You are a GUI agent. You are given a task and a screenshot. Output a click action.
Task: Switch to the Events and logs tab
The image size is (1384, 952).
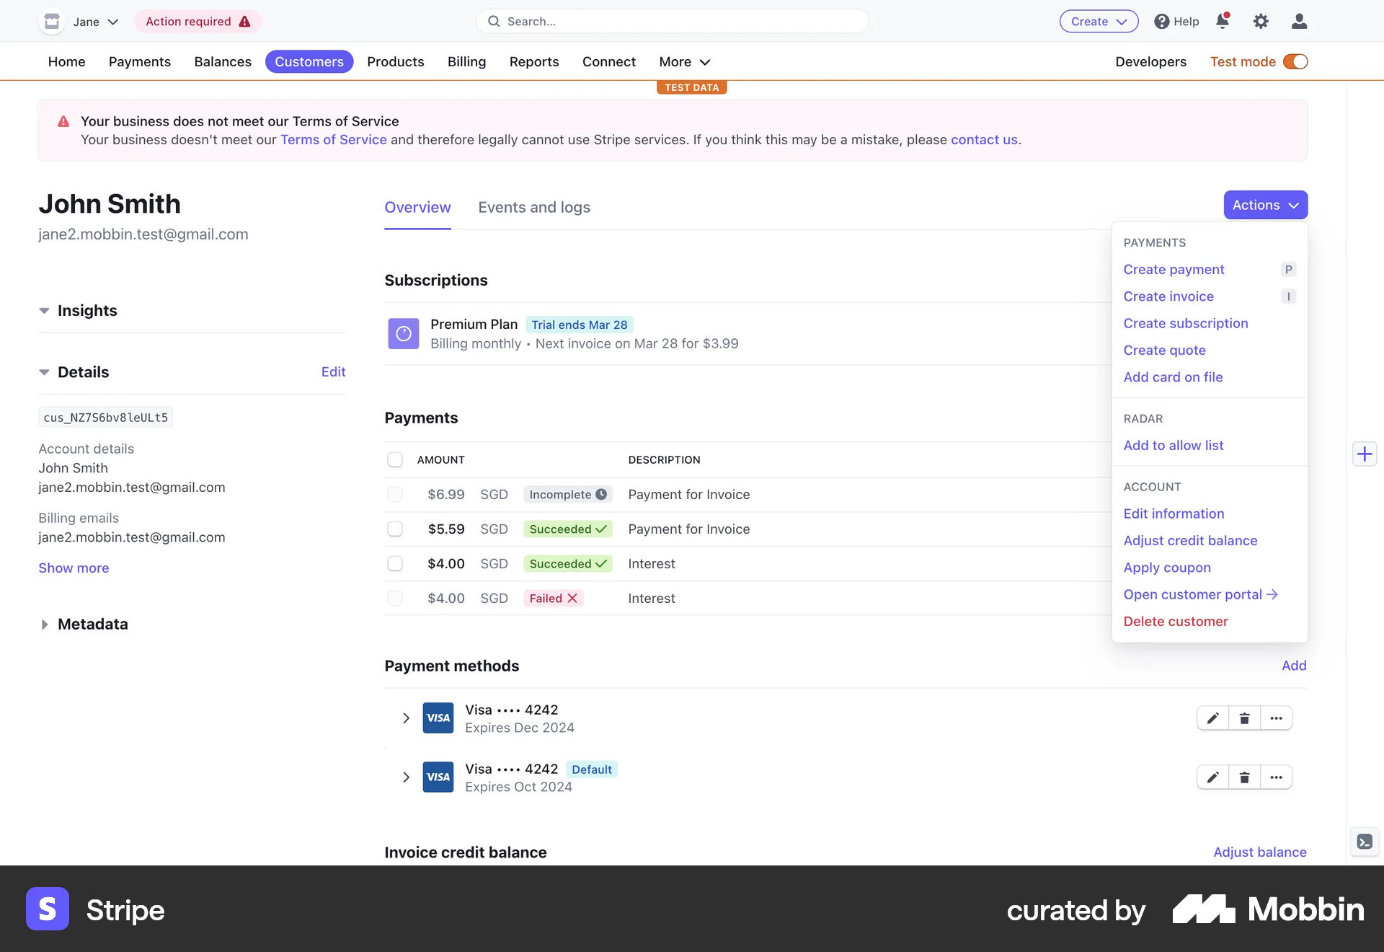coord(533,207)
